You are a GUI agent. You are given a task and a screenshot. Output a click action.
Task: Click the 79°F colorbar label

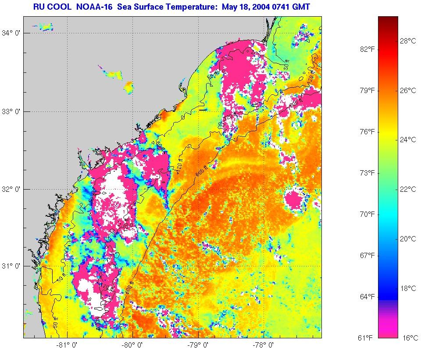click(x=367, y=90)
